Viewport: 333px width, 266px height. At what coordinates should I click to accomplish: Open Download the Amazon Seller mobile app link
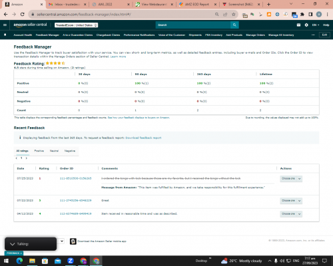(102, 241)
